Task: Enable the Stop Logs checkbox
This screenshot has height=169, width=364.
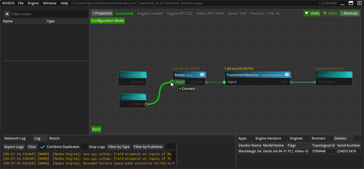Action: 85,147
